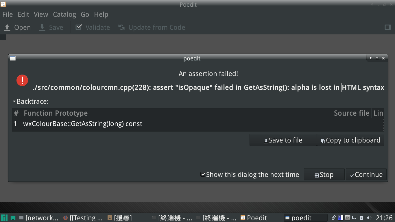
Task: Select the wxColourBase::GetAsString backtrace row
Action: point(198,124)
